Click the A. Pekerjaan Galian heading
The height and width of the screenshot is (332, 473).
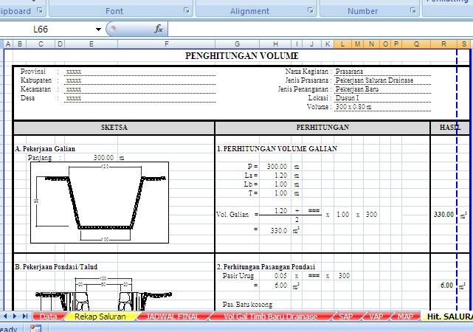[x=45, y=148]
